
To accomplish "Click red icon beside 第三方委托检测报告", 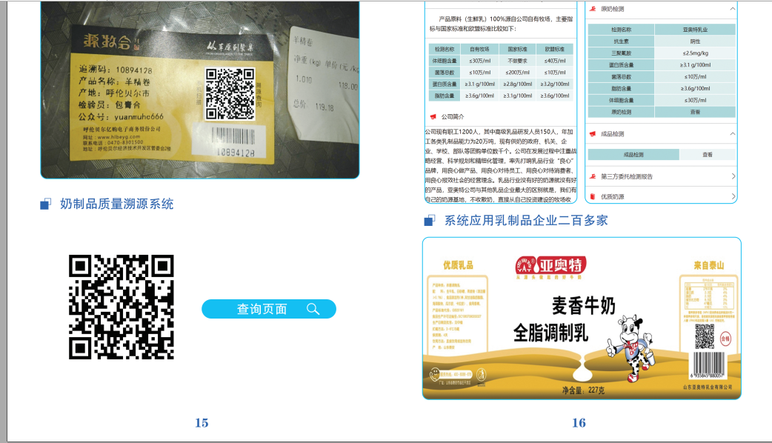I will 593,176.
